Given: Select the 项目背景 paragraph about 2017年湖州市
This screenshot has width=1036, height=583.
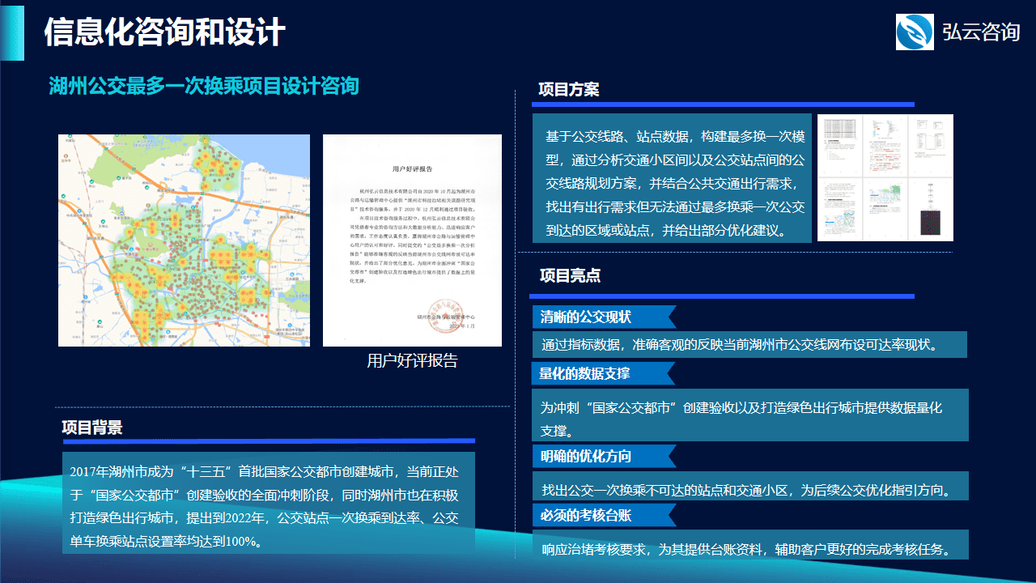Looking at the screenshot, I should click(x=268, y=506).
